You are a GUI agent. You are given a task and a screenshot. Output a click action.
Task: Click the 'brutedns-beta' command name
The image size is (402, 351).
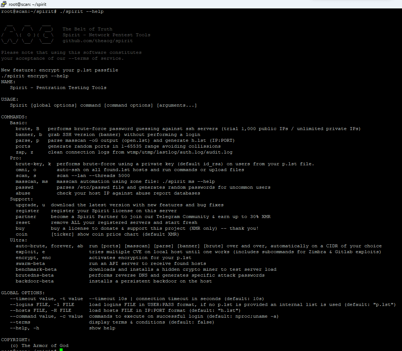pyautogui.click(x=35, y=275)
